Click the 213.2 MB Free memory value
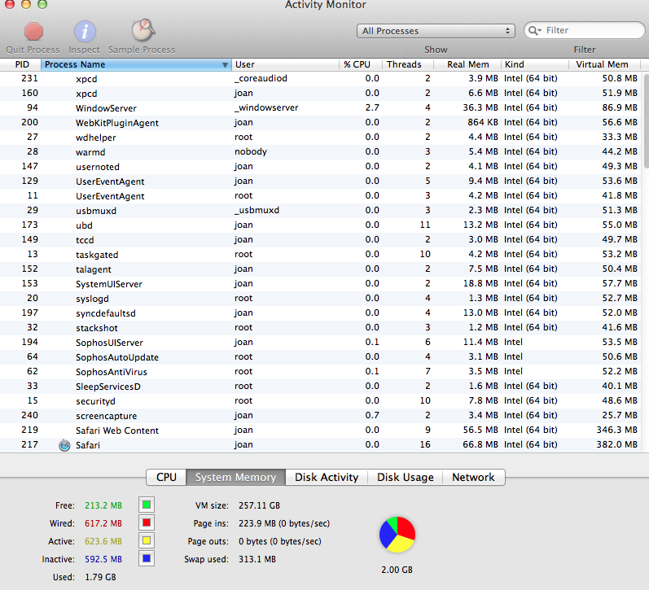 (x=103, y=505)
